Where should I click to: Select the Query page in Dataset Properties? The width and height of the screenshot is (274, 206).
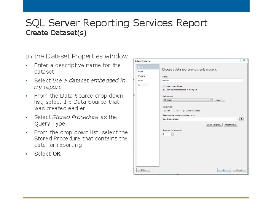click(x=148, y=67)
